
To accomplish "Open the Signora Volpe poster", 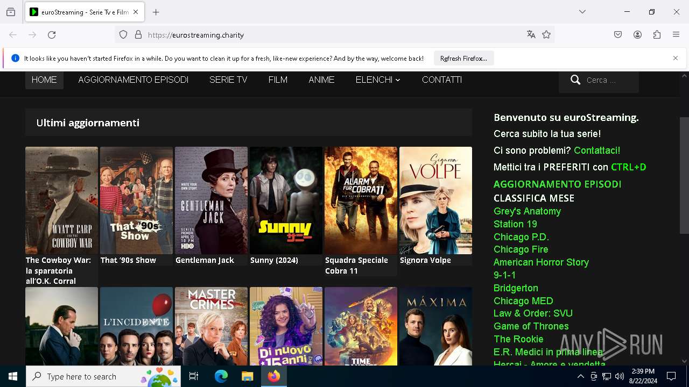I will (435, 200).
